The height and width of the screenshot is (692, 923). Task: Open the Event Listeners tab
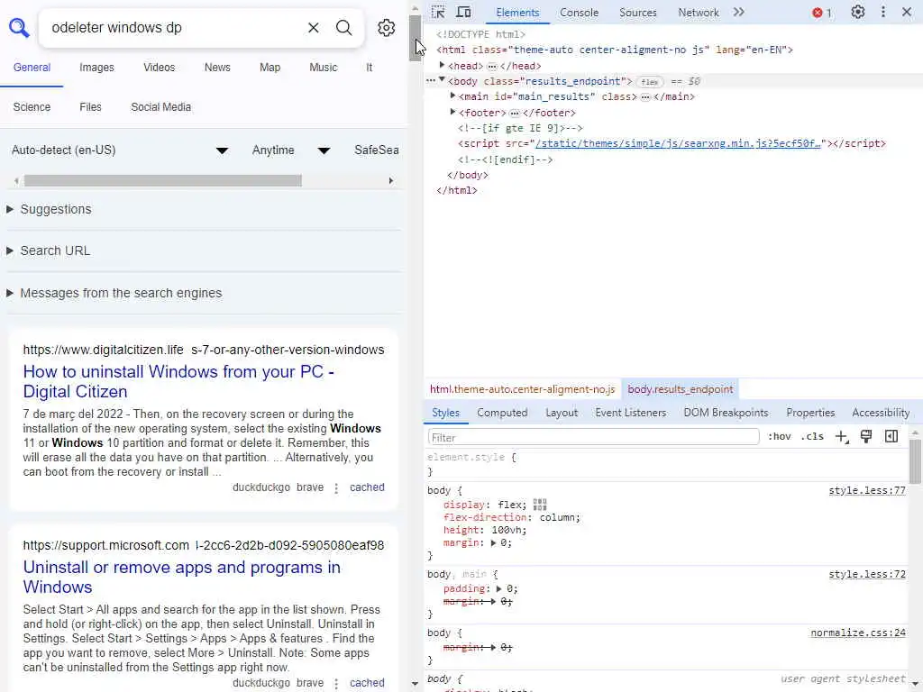point(630,413)
